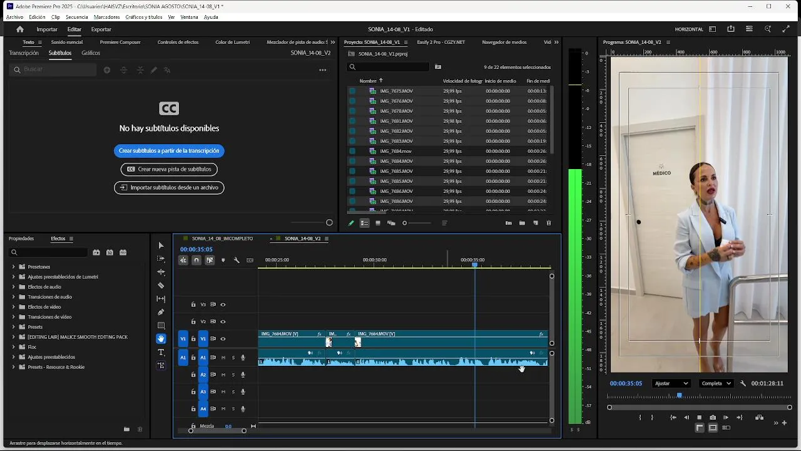Open timeline wrench settings
801x451 pixels.
[x=237, y=260]
